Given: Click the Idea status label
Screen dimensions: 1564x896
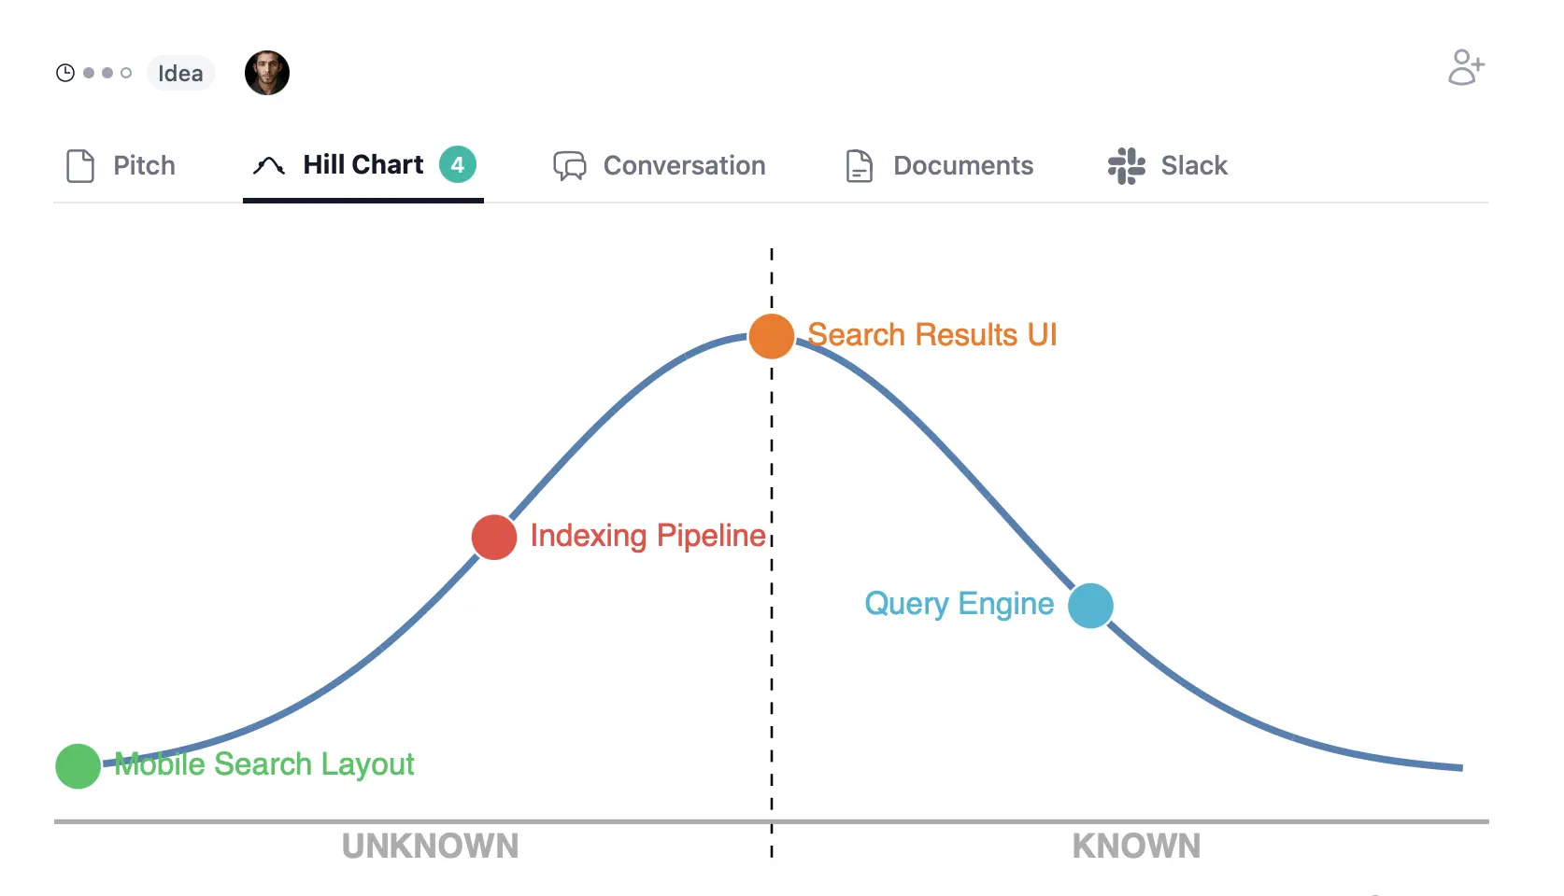Looking at the screenshot, I should click(180, 73).
